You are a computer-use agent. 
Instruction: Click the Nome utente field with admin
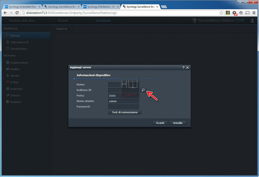pyautogui.click(x=123, y=101)
